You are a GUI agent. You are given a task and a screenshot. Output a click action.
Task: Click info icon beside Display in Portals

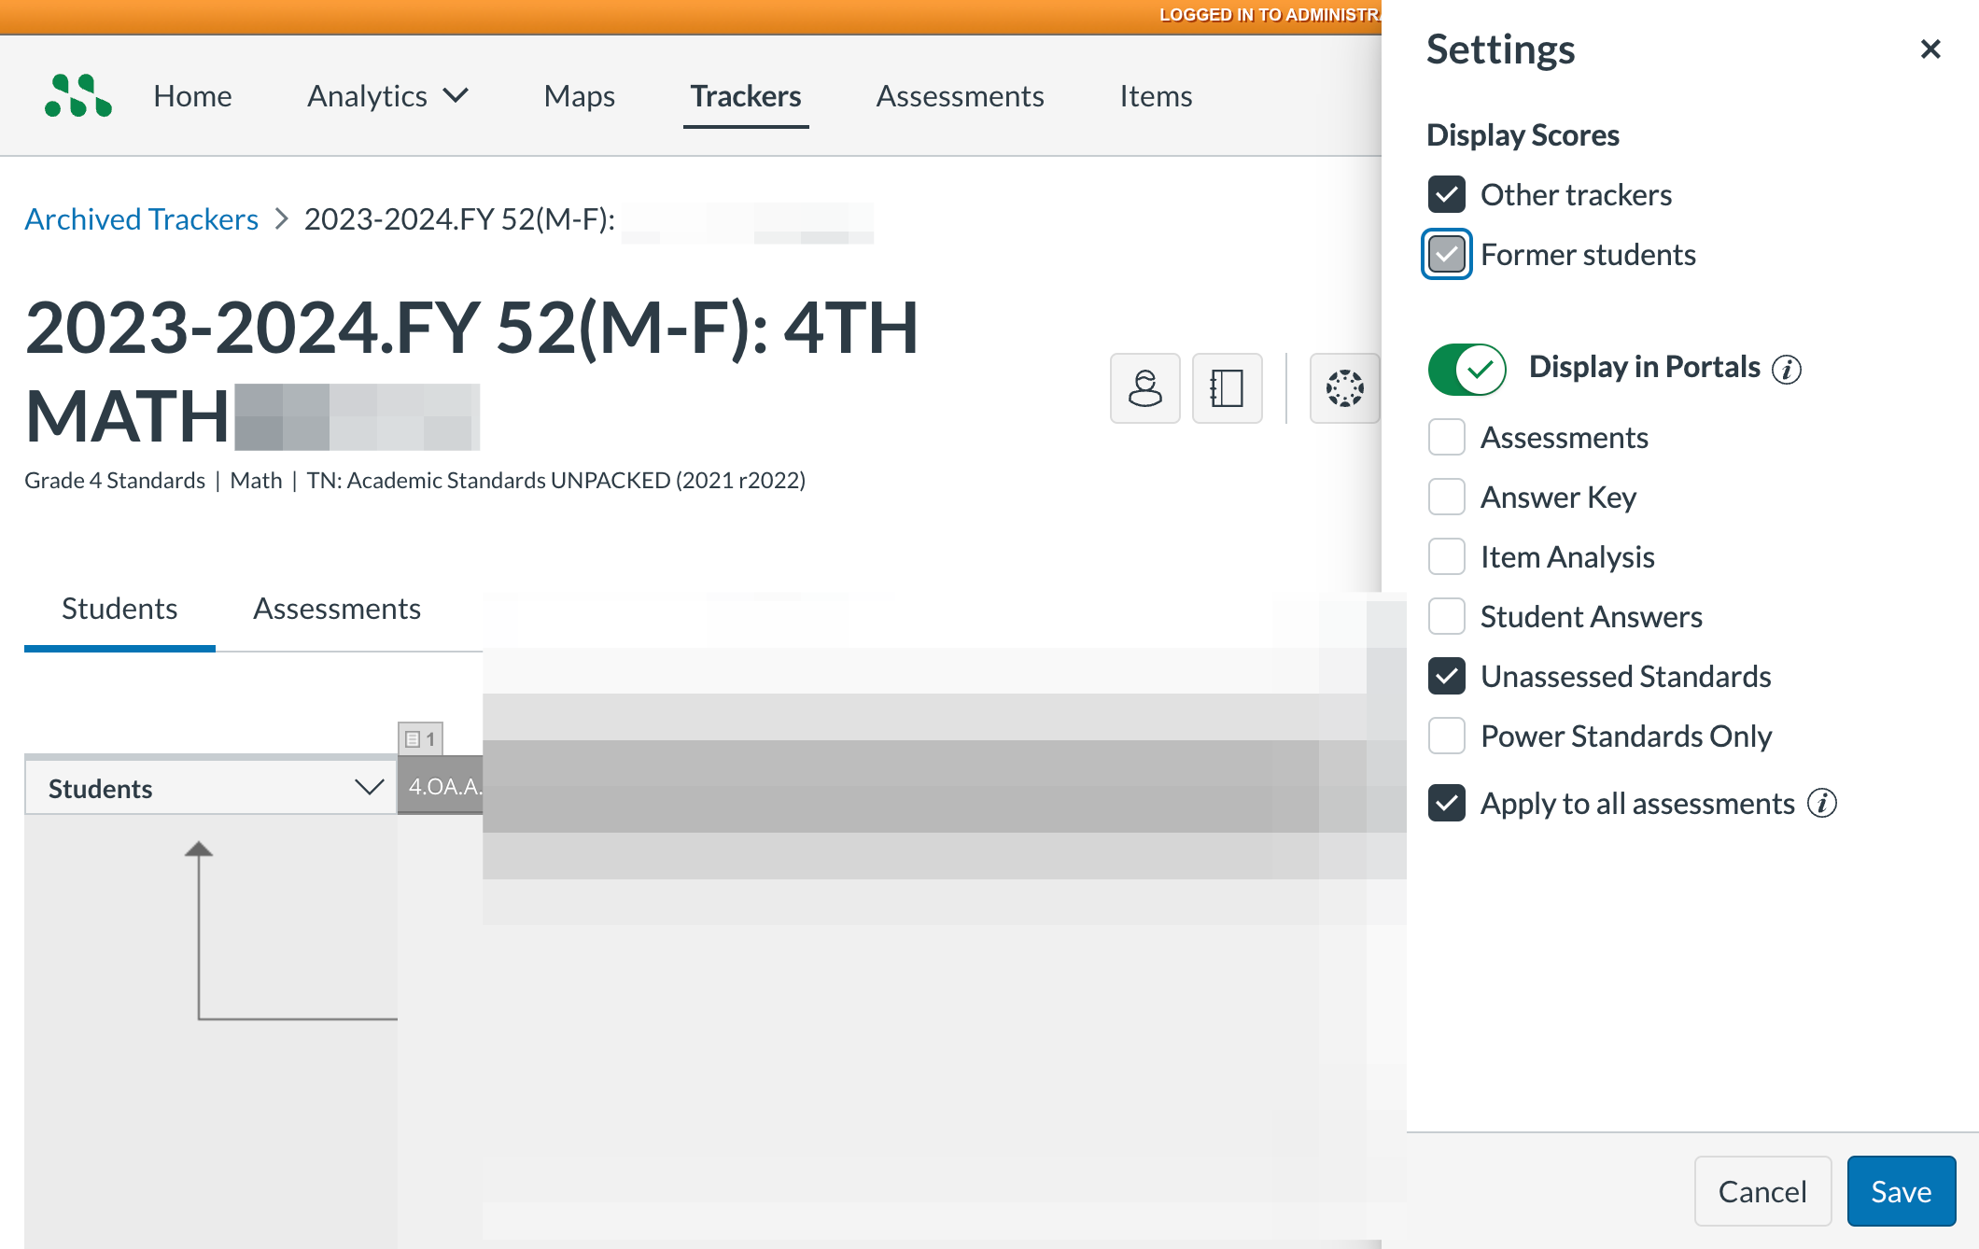pyautogui.click(x=1787, y=369)
